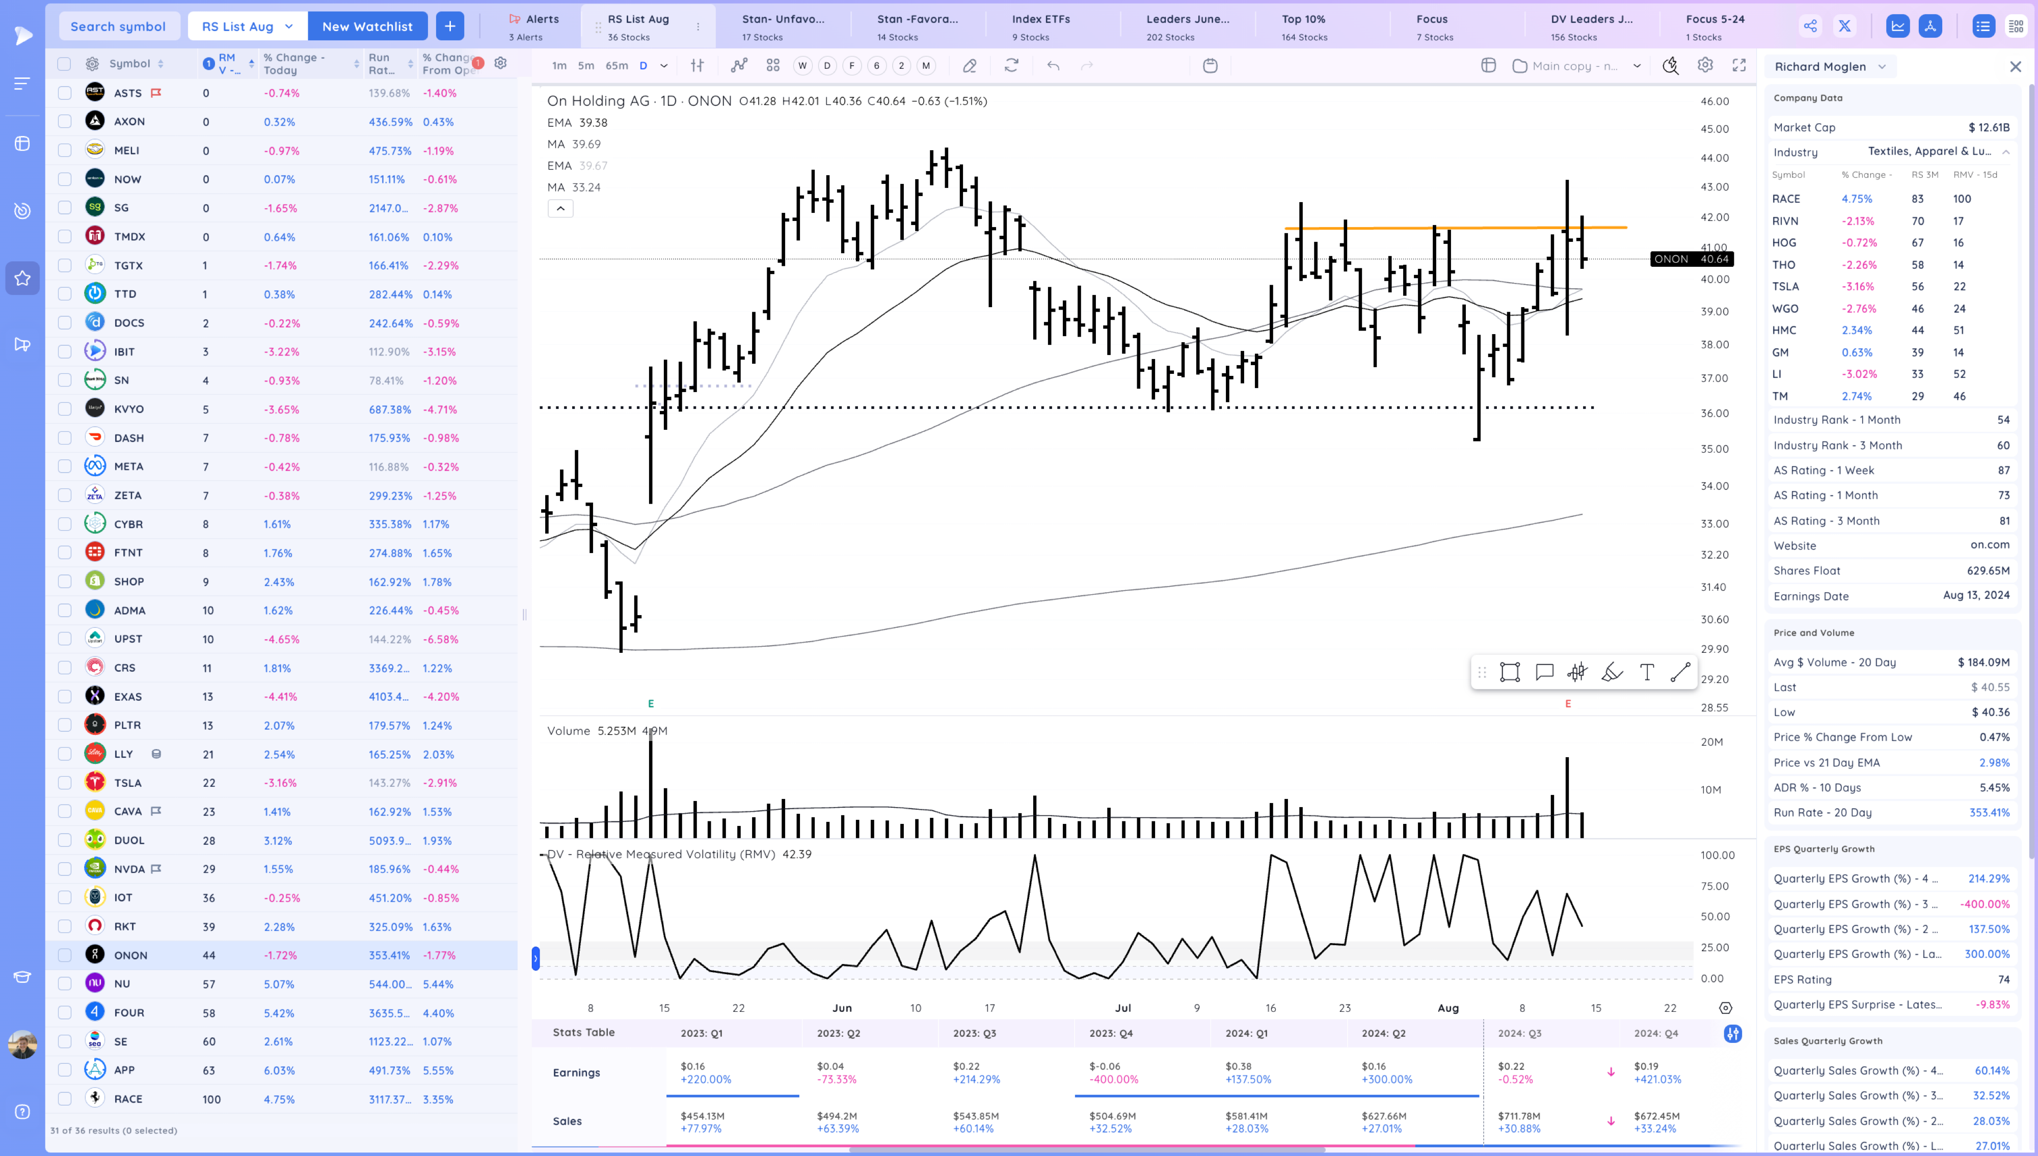Click the share icon in header
2038x1156 pixels.
pyautogui.click(x=1809, y=26)
